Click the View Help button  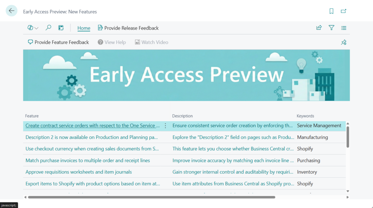(x=112, y=42)
